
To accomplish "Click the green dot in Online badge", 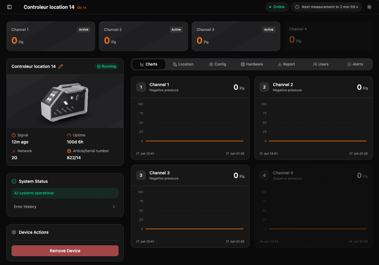I will 270,7.
